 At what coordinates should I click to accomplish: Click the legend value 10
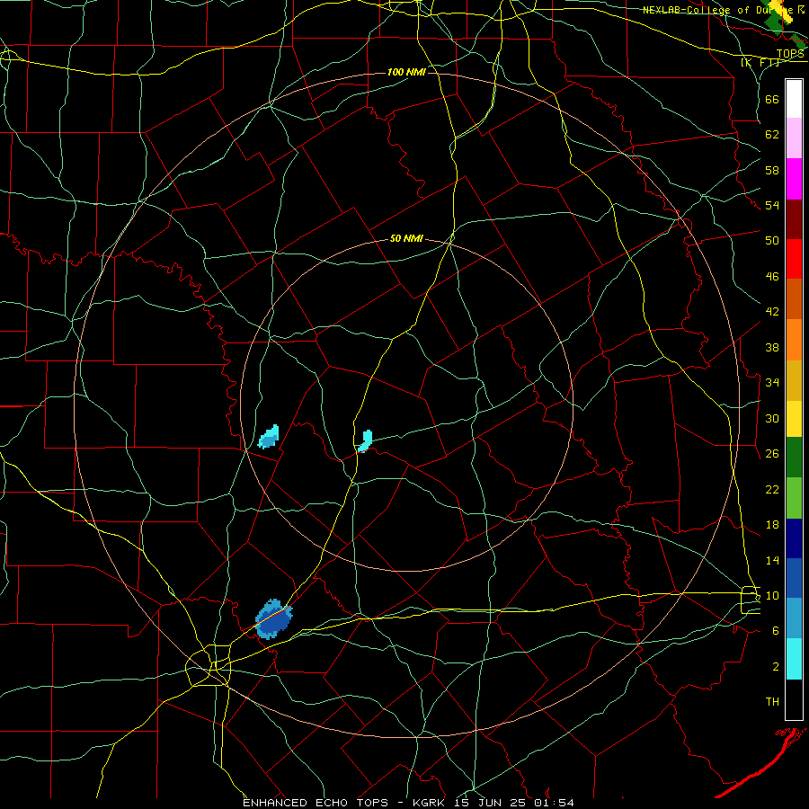772,595
